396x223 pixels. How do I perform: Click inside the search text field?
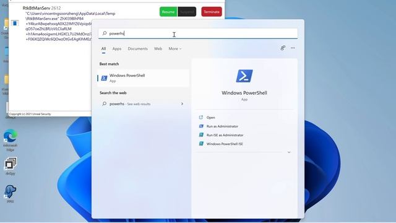point(198,33)
